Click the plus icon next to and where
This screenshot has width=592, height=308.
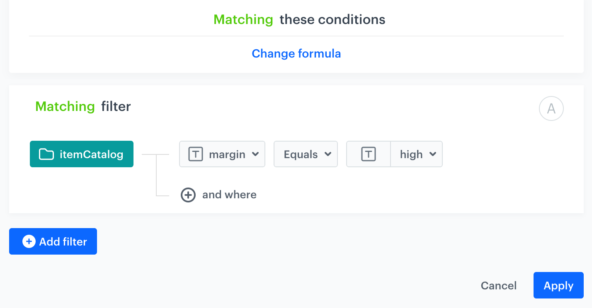coord(188,195)
